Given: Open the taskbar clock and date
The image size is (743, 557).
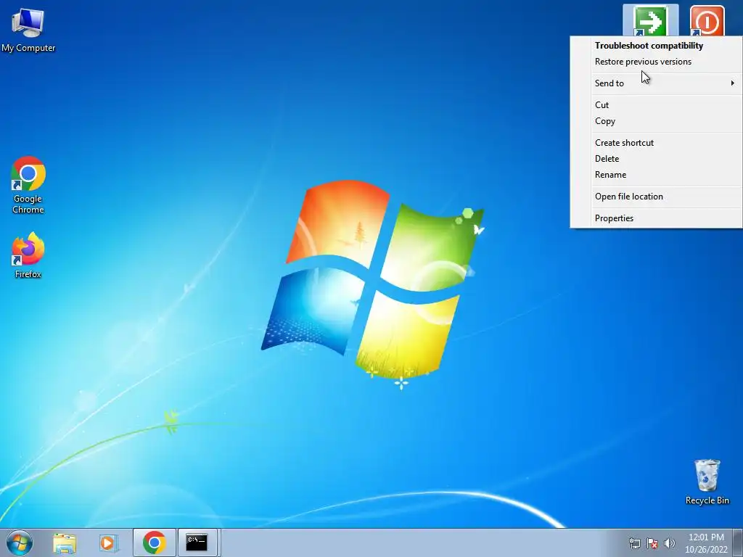Looking at the screenshot, I should (706, 543).
